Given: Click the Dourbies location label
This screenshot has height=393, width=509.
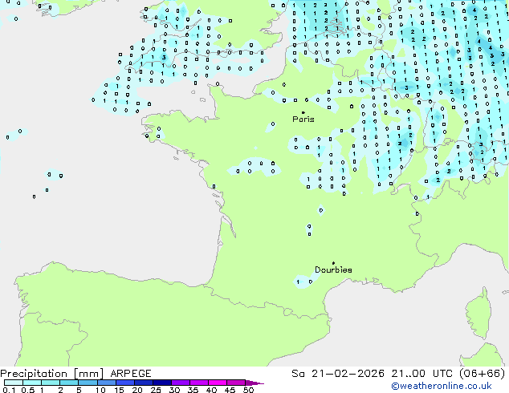Looking at the screenshot, I should coord(333,269).
